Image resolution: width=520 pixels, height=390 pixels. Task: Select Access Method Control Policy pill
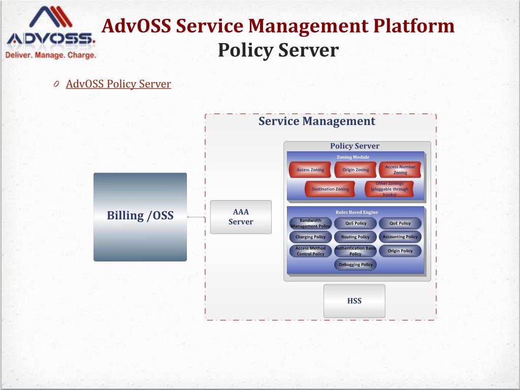point(310,251)
